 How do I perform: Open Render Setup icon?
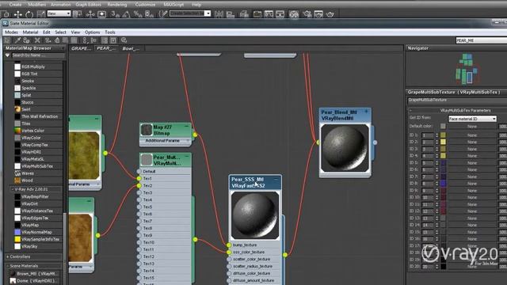tap(307, 14)
